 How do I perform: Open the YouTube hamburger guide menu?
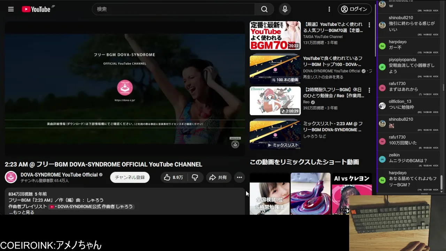tap(11, 9)
